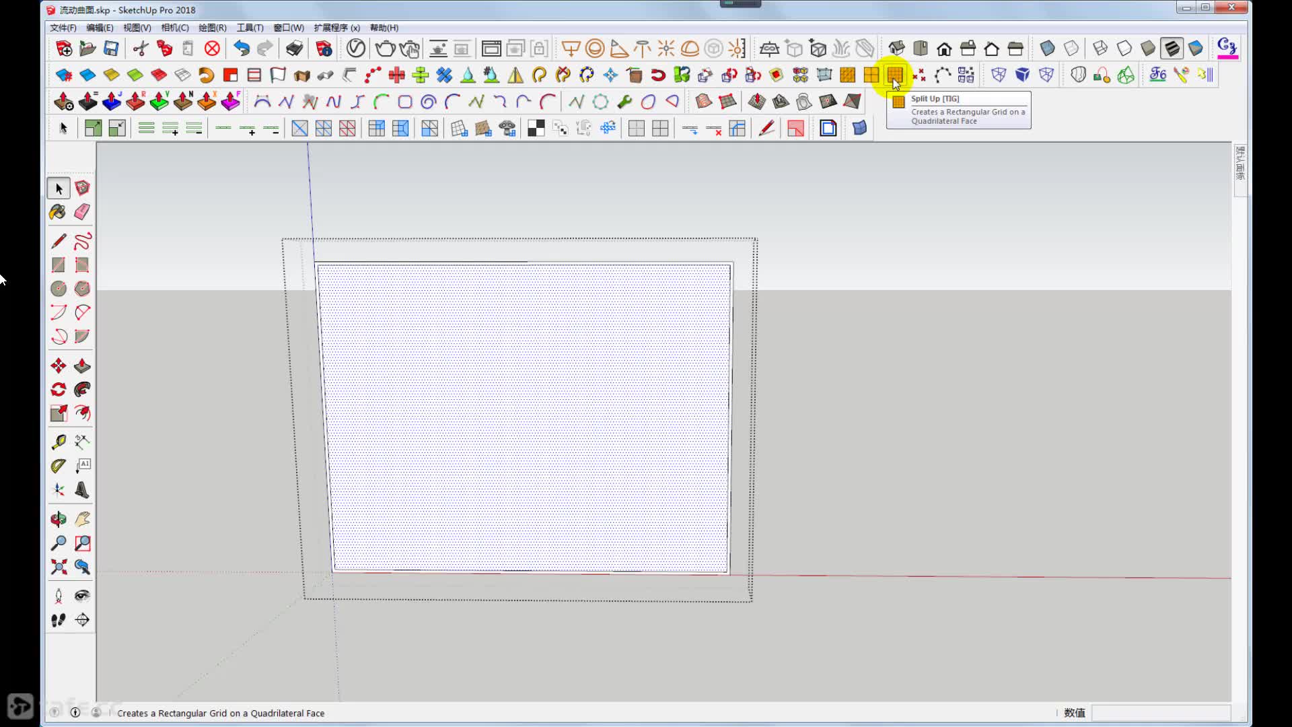The width and height of the screenshot is (1292, 727).
Task: Choose the Sandbox Smoove tool
Action: (756, 102)
